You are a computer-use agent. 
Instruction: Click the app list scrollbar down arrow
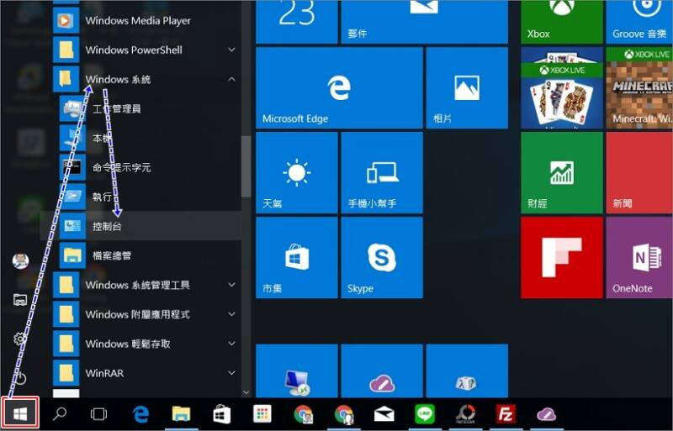click(246, 392)
